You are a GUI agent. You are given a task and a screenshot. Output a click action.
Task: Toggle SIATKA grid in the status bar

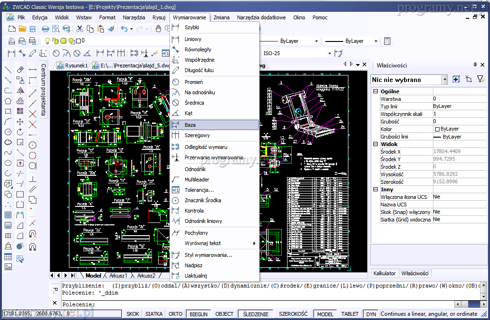click(x=154, y=314)
